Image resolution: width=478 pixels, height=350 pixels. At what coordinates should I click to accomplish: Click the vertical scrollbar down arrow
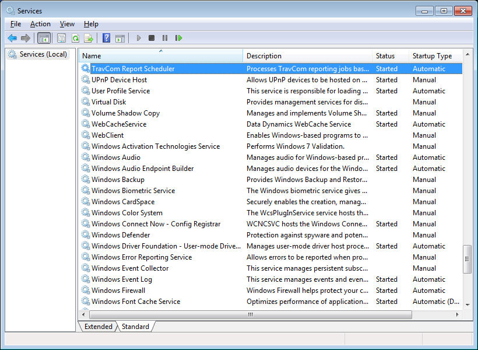coord(468,304)
